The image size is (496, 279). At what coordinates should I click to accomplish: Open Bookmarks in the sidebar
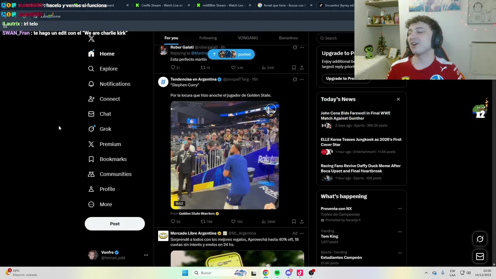click(x=107, y=159)
